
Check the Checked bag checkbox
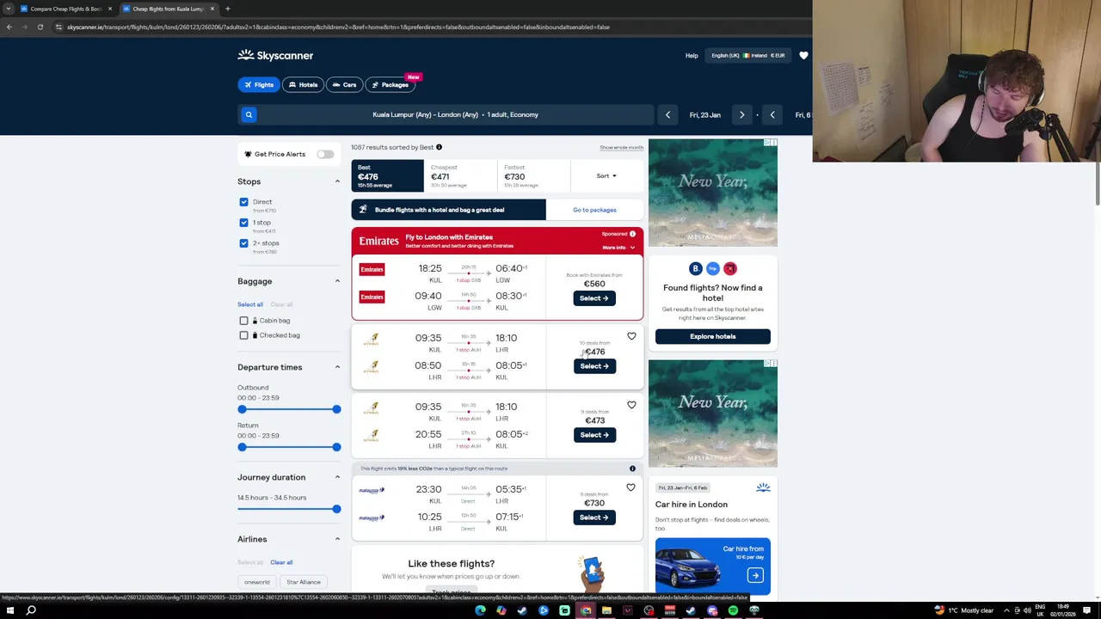(x=243, y=335)
